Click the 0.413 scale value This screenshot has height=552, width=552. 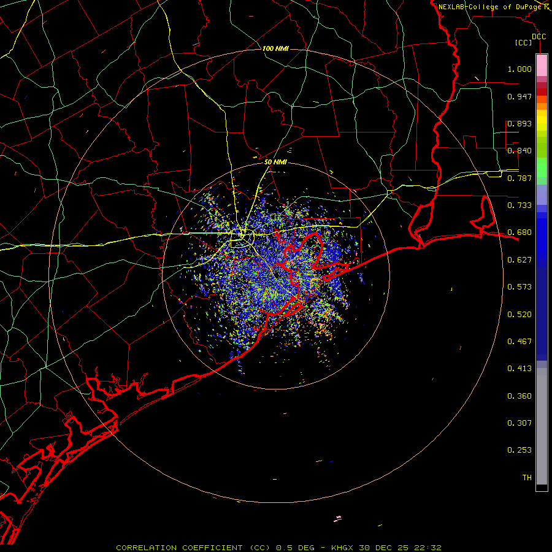[x=519, y=369]
